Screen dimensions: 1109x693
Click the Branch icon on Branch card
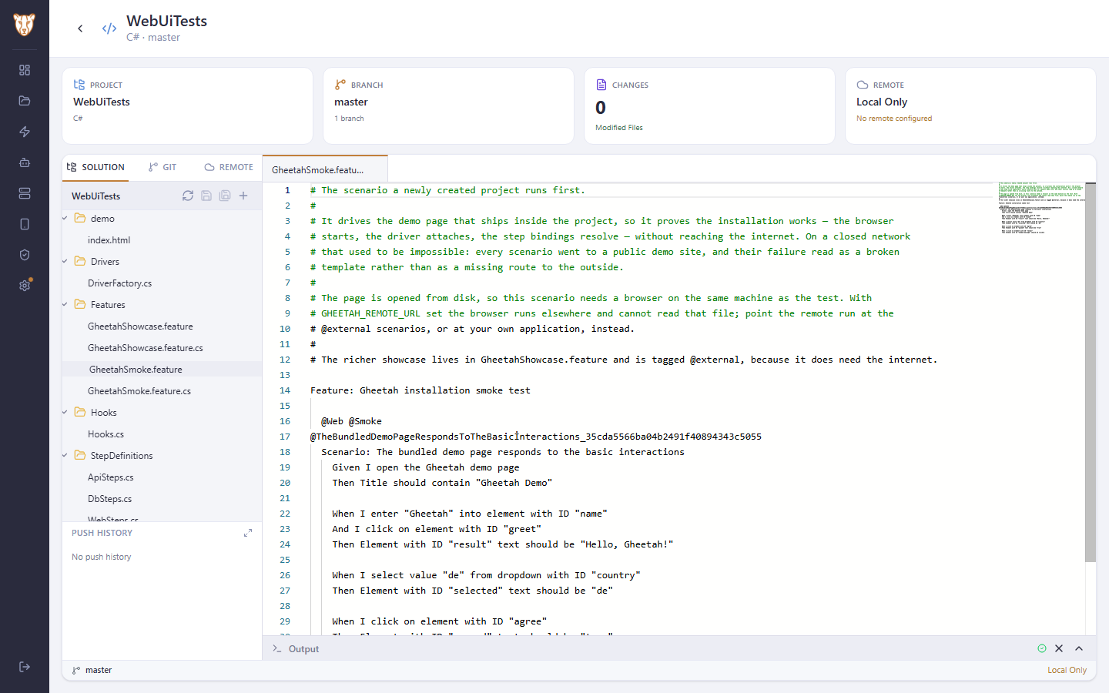click(x=340, y=85)
